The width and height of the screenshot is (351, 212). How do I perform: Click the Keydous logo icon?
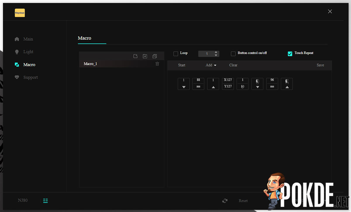click(x=20, y=13)
